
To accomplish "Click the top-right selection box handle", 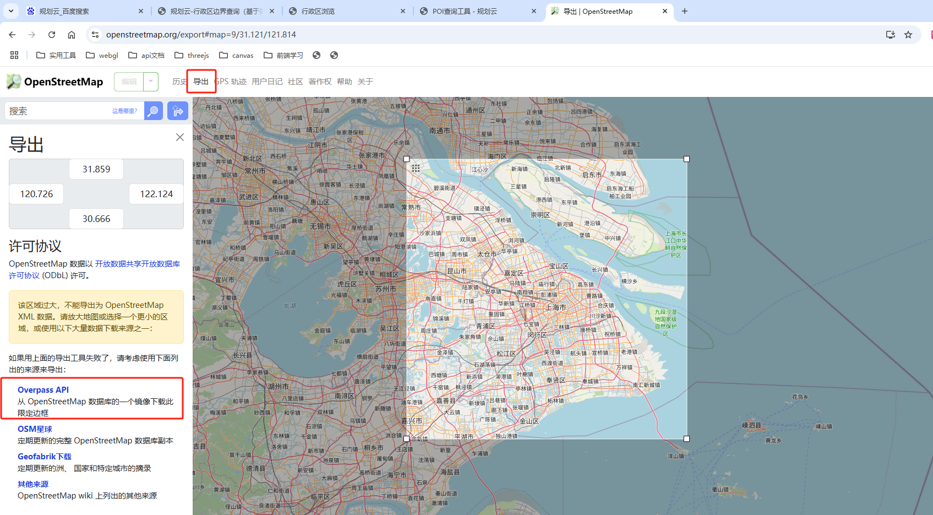I will click(x=686, y=159).
